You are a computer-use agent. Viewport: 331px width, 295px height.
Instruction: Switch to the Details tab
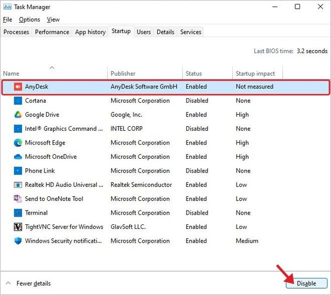(165, 32)
